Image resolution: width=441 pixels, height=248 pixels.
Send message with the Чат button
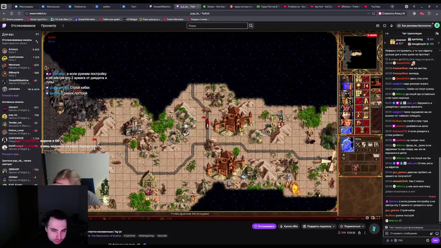(x=435, y=240)
